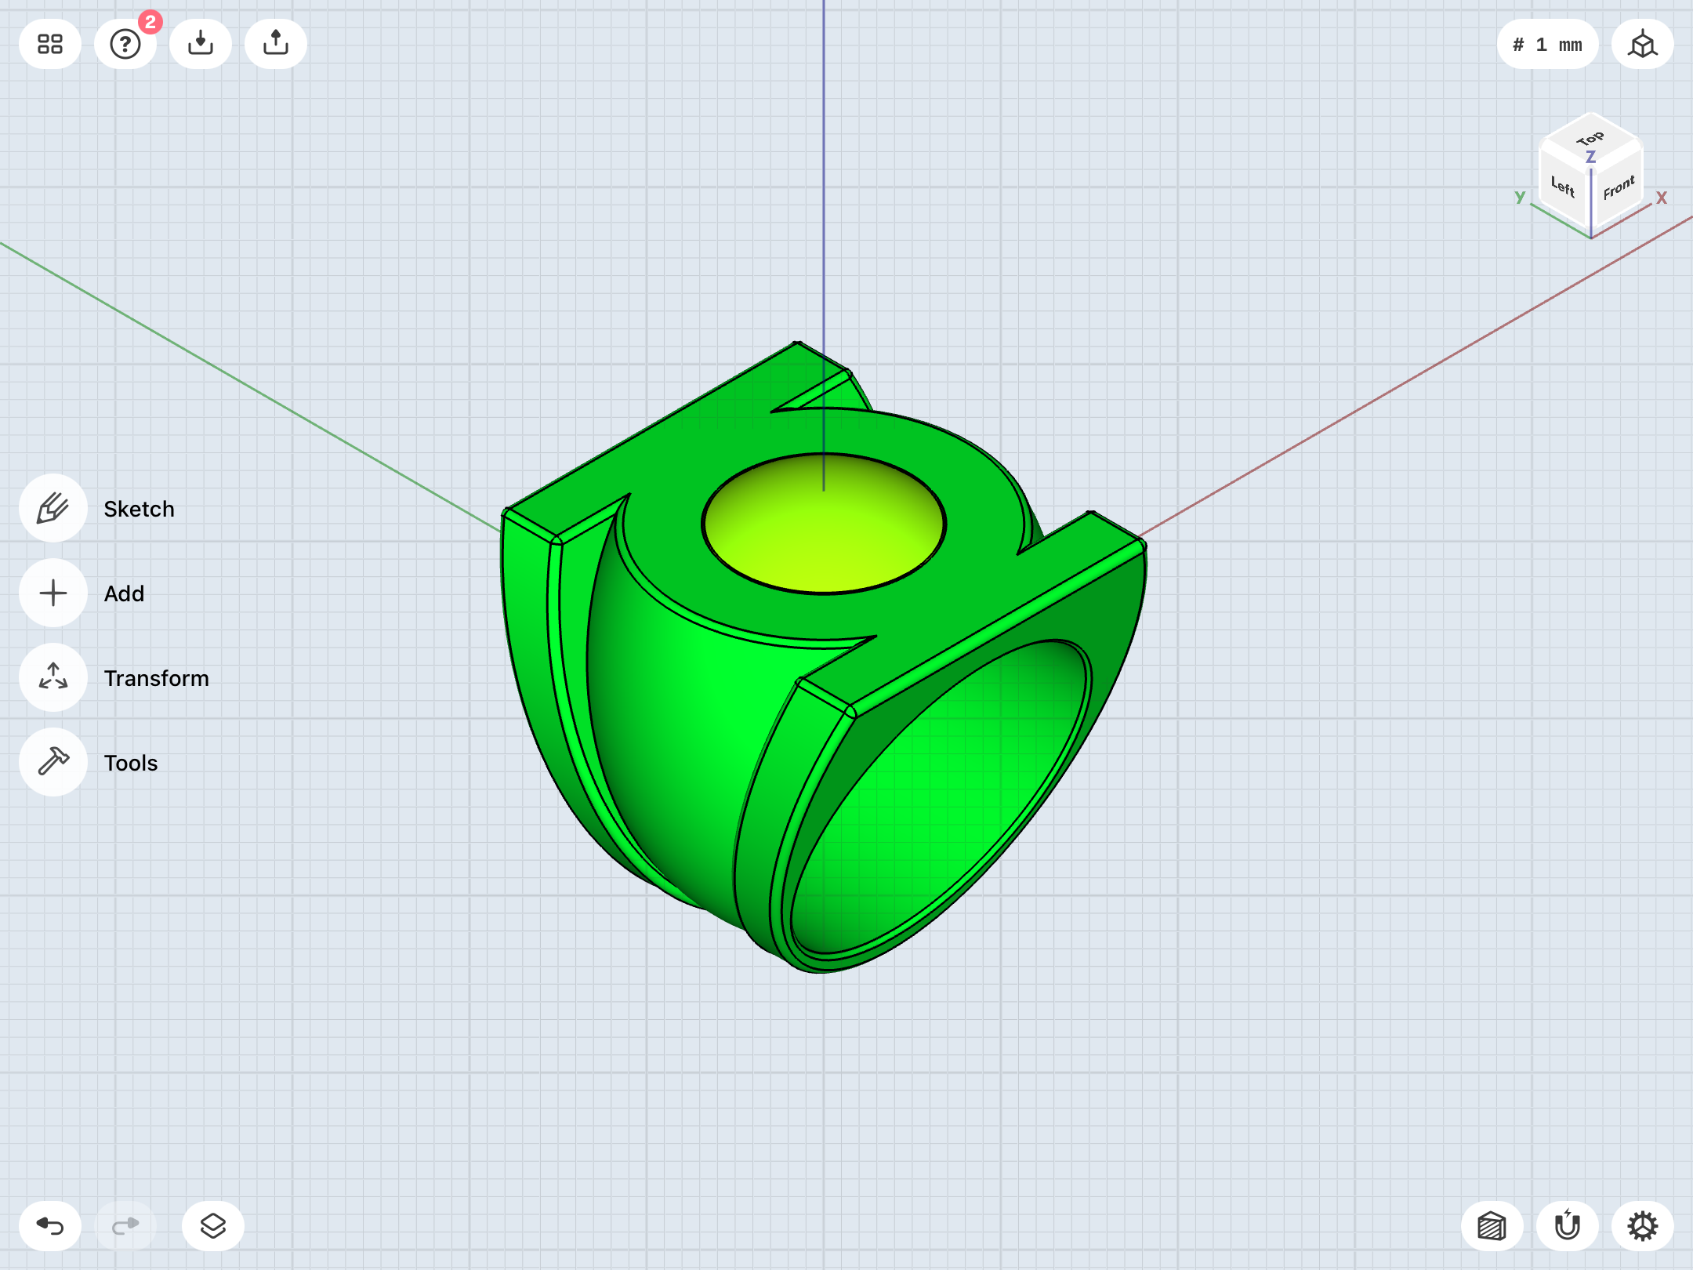Toggle snapping magnet icon

[1568, 1226]
